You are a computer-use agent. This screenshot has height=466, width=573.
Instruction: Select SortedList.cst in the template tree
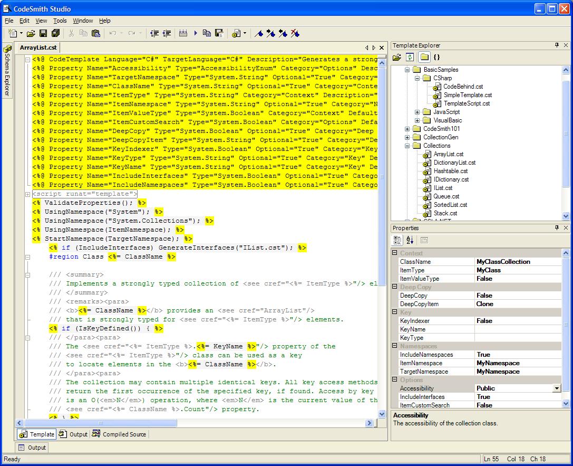[450, 205]
